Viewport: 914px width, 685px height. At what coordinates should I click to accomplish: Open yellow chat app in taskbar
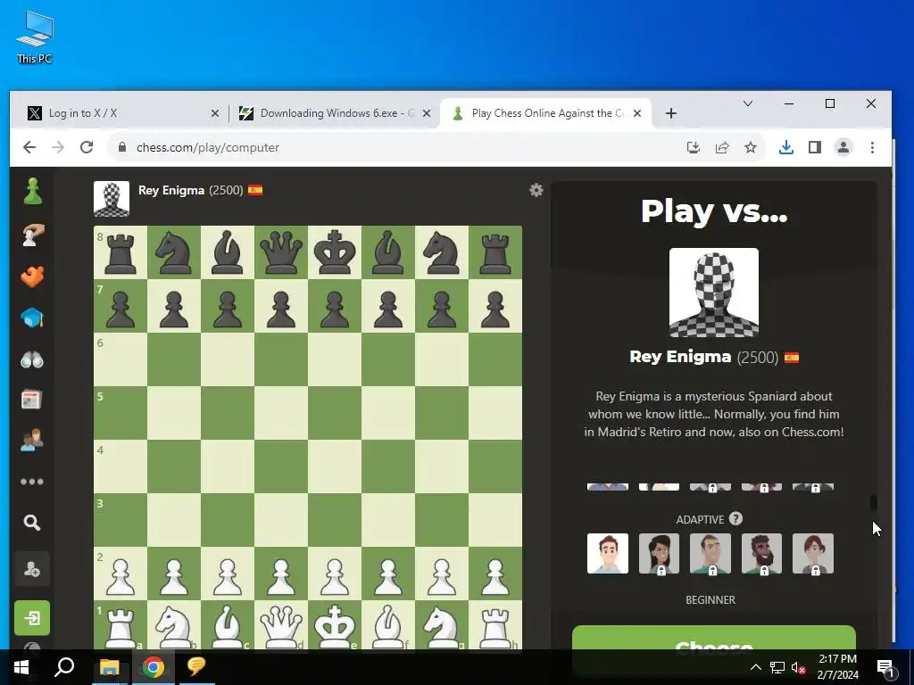pyautogui.click(x=196, y=667)
